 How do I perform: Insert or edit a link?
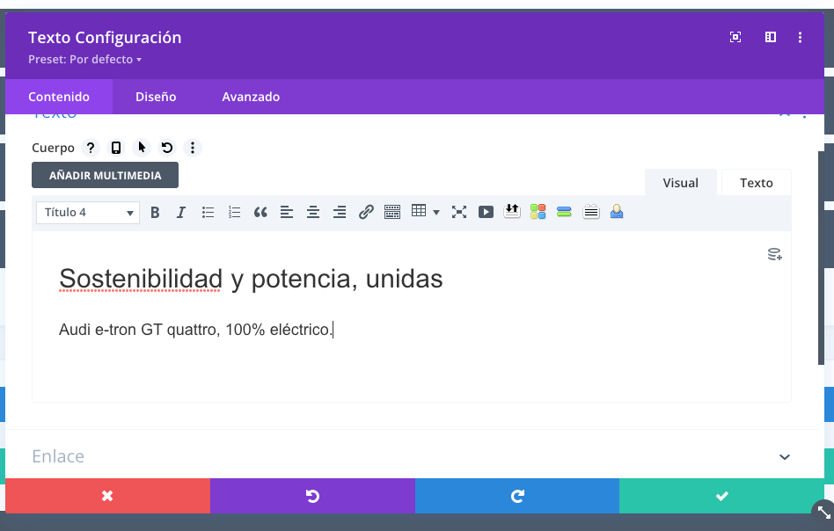tap(366, 213)
